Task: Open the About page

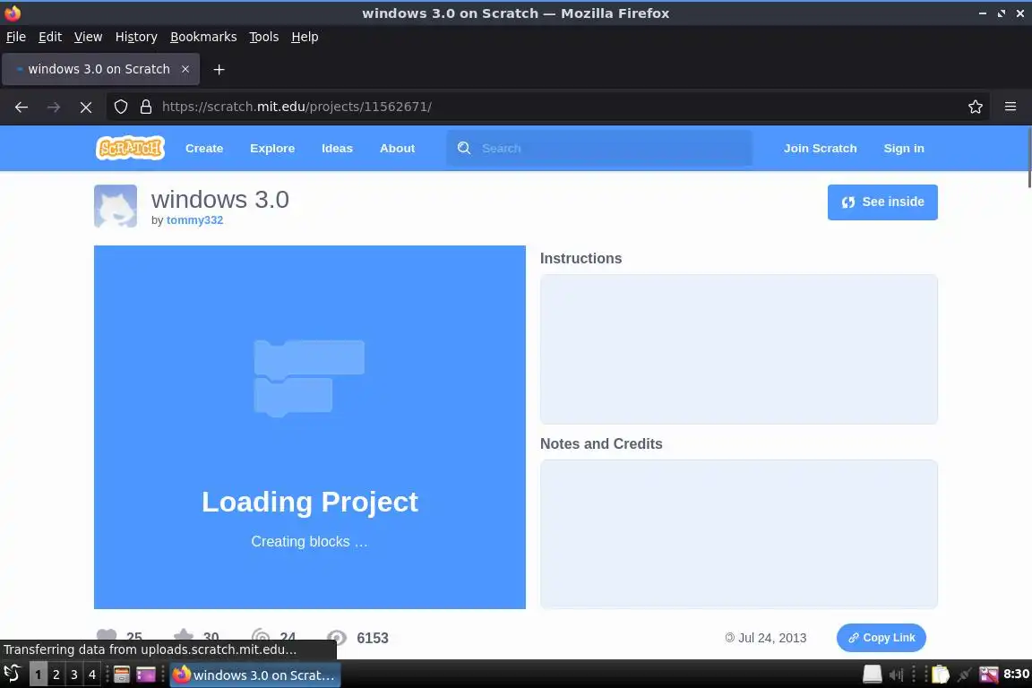Action: pos(397,148)
